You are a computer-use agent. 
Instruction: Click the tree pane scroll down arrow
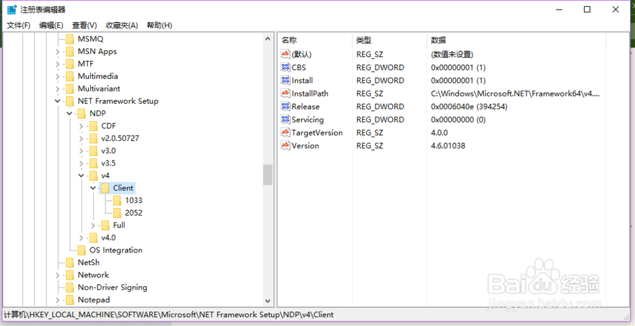(267, 301)
